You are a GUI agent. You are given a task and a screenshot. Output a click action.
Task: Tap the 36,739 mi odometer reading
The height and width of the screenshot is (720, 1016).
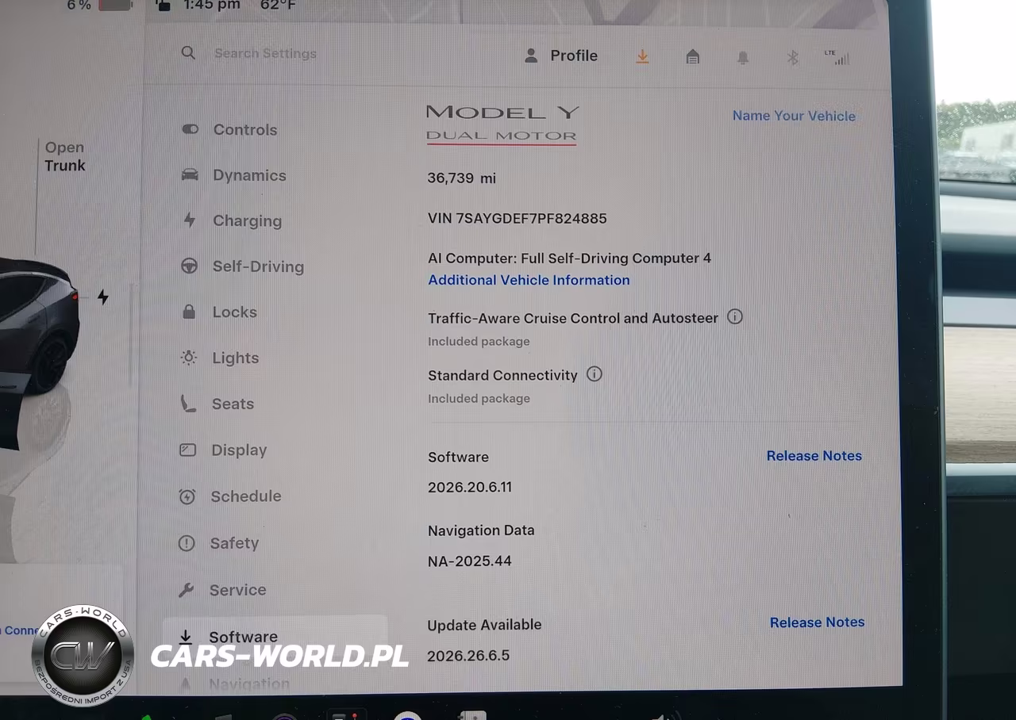pyautogui.click(x=461, y=178)
